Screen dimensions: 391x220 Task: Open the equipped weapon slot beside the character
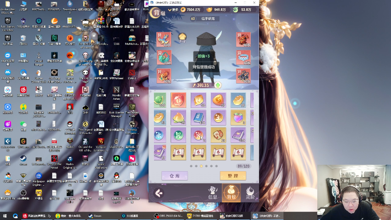pos(164,40)
